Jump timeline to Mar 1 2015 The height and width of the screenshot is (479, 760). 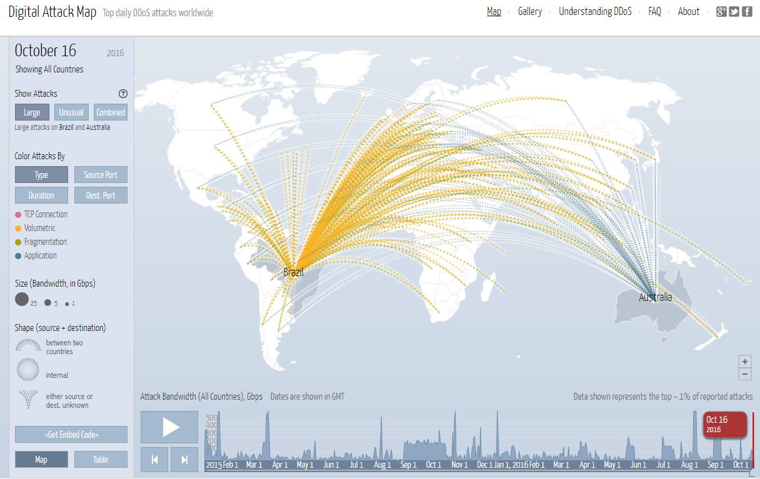pyautogui.click(x=254, y=465)
